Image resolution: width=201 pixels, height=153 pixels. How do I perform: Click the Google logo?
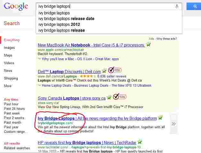16,6
